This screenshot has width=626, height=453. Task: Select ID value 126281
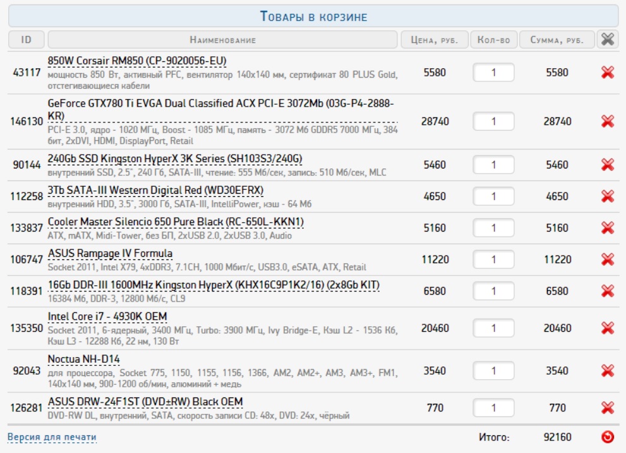(x=27, y=408)
